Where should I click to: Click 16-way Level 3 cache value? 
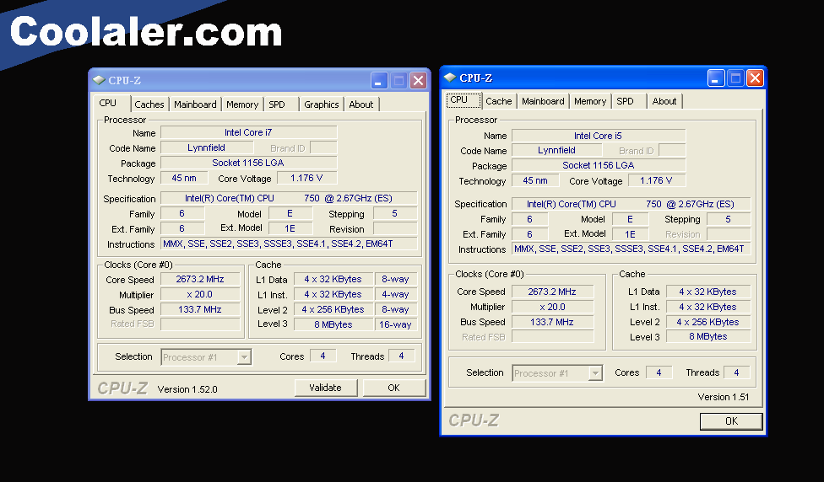(395, 324)
